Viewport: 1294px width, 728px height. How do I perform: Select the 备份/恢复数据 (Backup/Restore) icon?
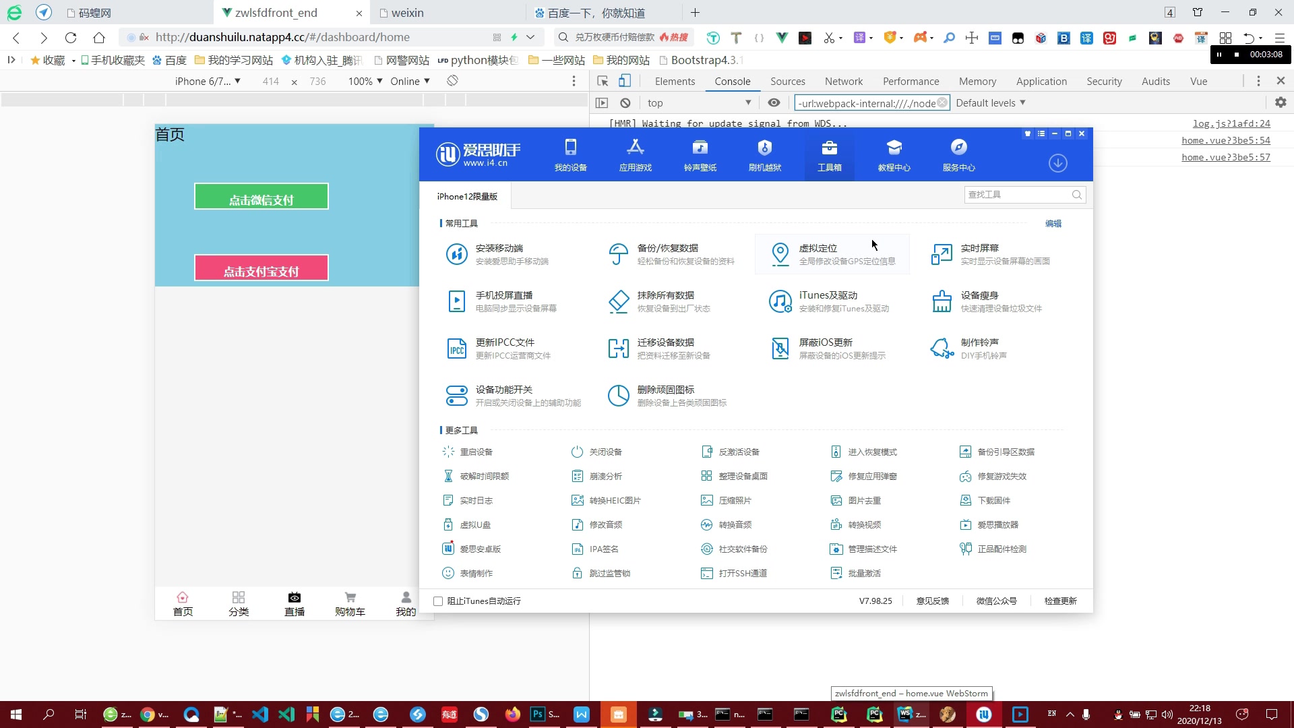point(619,254)
